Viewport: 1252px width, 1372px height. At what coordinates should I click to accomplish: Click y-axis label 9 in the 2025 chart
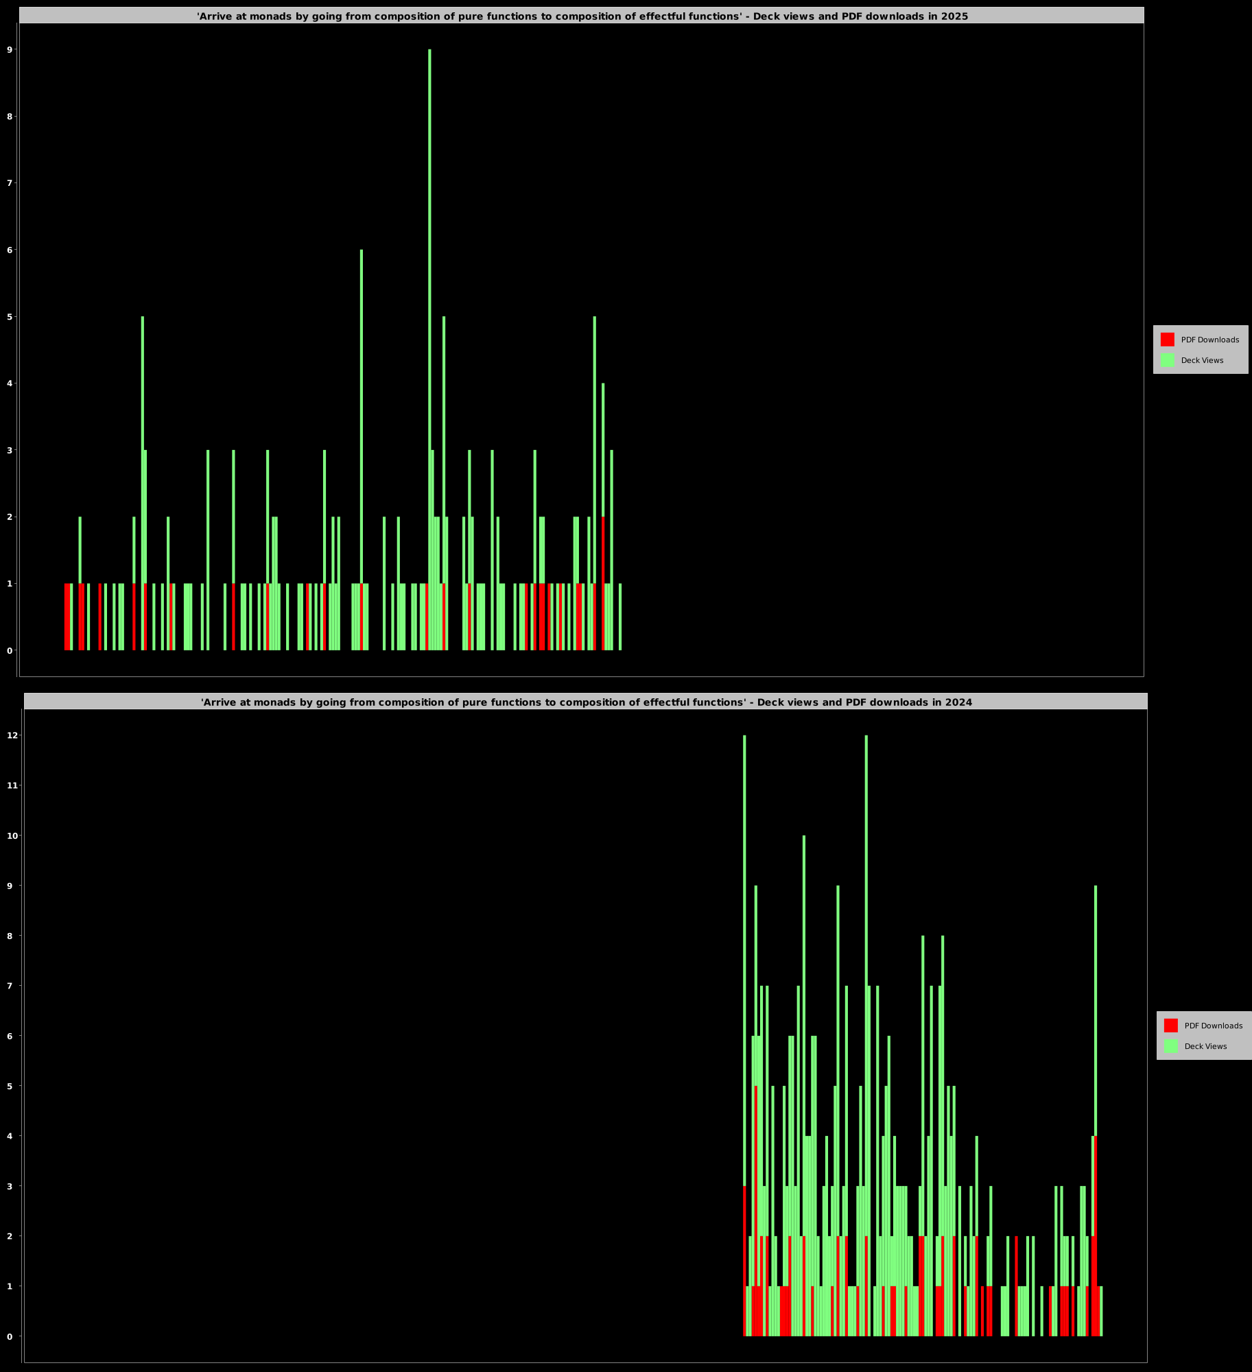point(10,49)
